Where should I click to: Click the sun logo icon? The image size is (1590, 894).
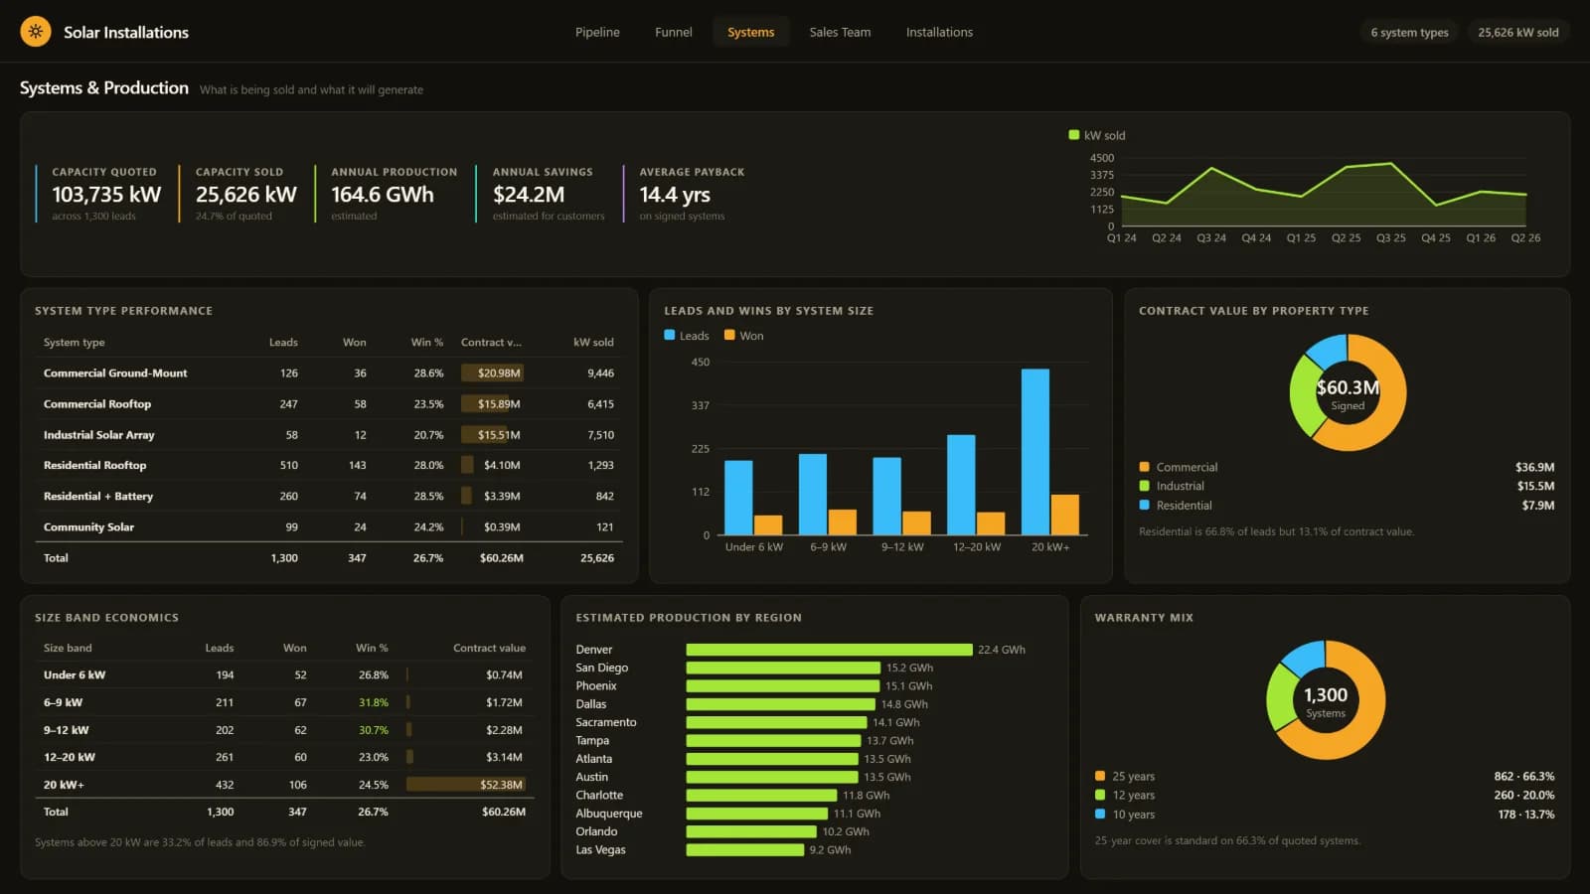point(36,32)
